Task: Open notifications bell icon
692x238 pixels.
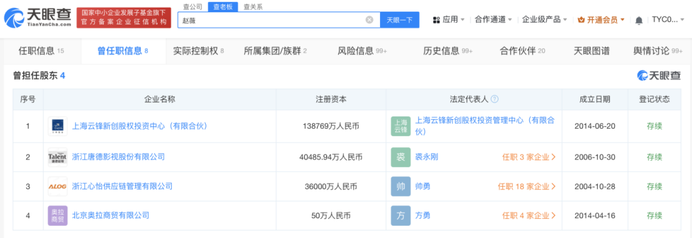Action: click(x=639, y=20)
